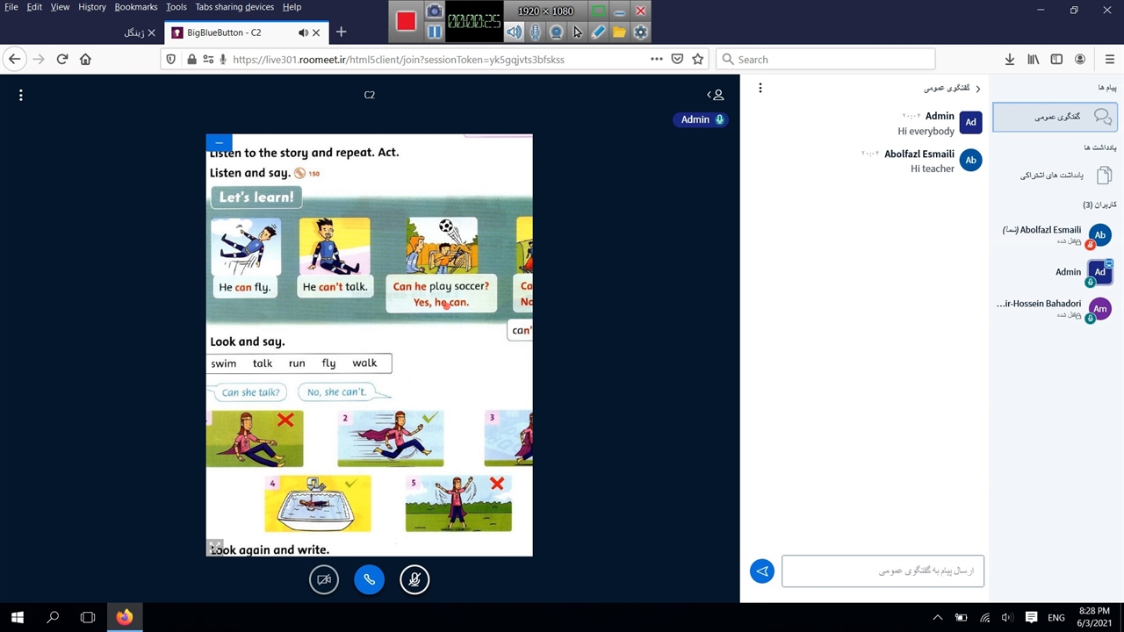Open the chat options three-dot menu
The height and width of the screenshot is (632, 1124).
760,88
